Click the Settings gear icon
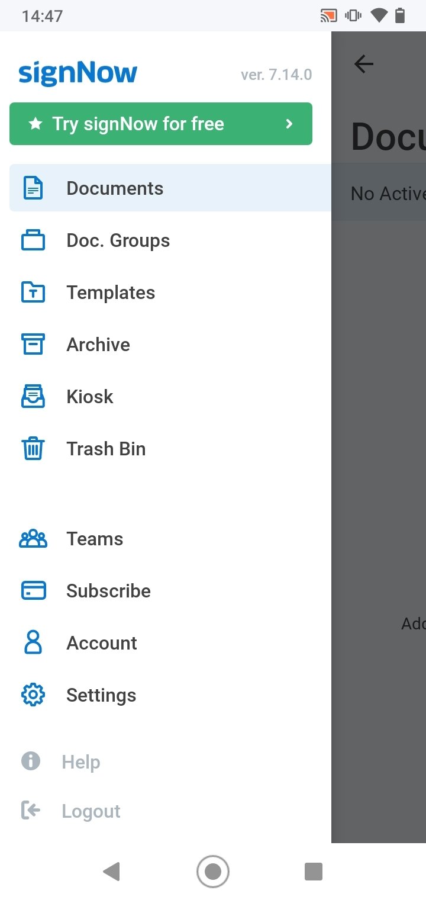 pyautogui.click(x=33, y=695)
